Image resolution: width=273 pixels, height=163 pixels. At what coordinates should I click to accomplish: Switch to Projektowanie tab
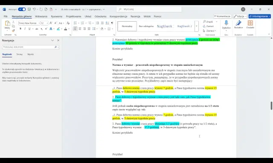(73, 17)
